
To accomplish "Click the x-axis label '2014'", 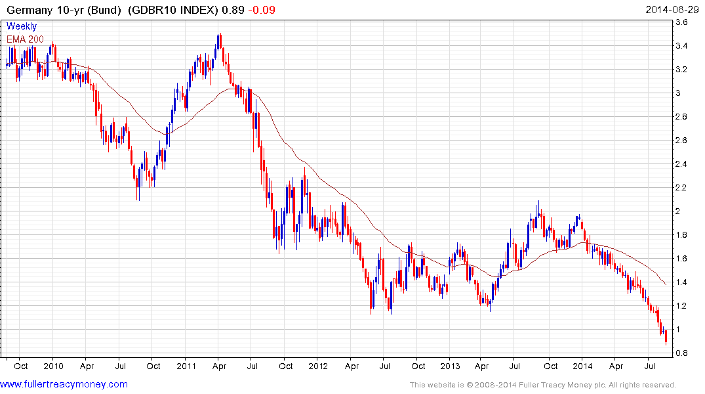I will [583, 366].
